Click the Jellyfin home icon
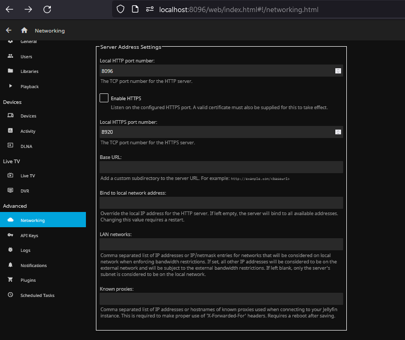The width and height of the screenshot is (405, 340). (24, 30)
